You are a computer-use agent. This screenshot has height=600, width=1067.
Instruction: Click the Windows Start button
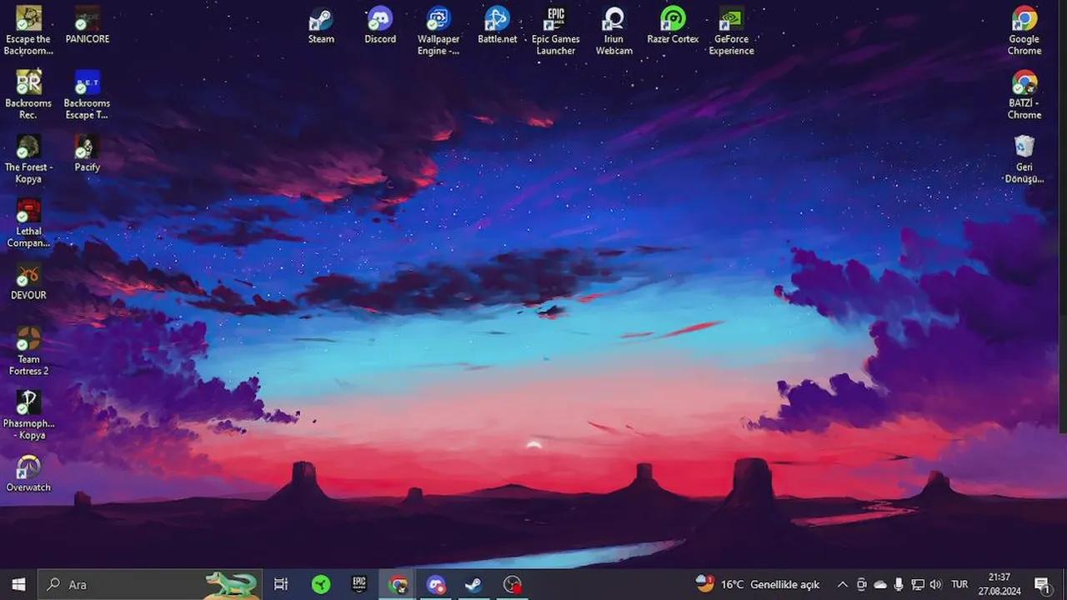pyautogui.click(x=18, y=584)
